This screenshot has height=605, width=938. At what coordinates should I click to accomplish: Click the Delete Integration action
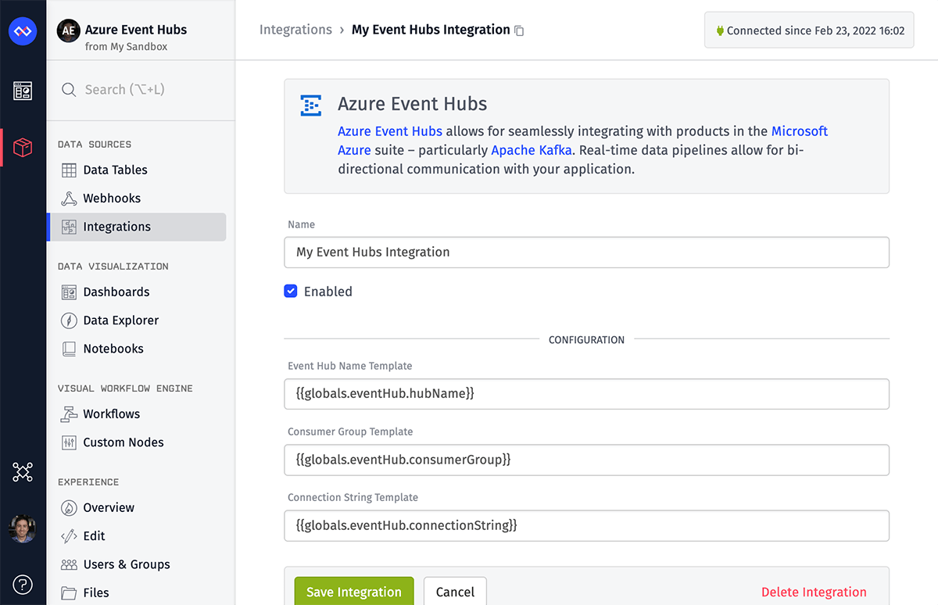pos(813,592)
